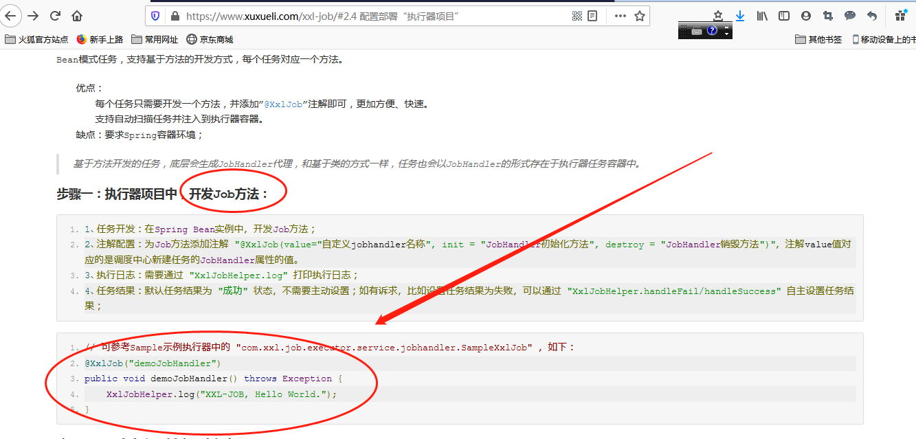Open the downloads panel
This screenshot has width=916, height=439.
[x=740, y=15]
